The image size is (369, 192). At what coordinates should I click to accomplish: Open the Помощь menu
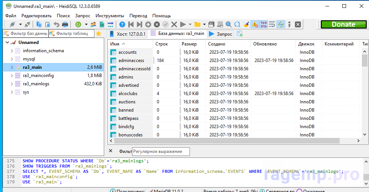[161, 16]
